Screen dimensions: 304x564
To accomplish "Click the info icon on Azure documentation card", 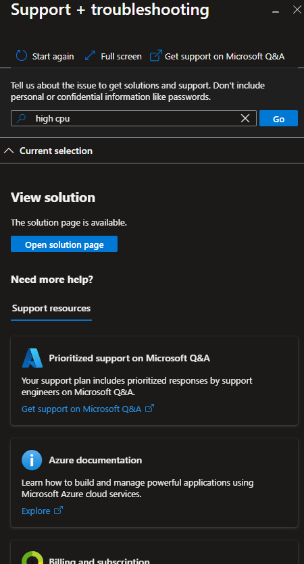I will [32, 460].
